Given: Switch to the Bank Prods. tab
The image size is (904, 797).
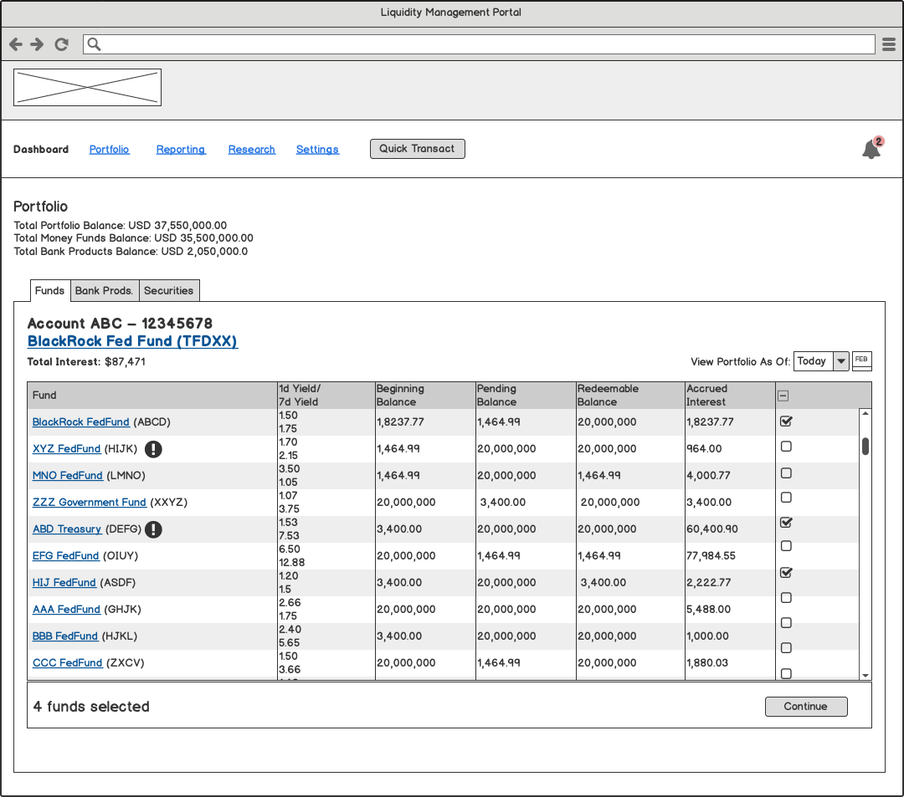Looking at the screenshot, I should pyautogui.click(x=105, y=290).
